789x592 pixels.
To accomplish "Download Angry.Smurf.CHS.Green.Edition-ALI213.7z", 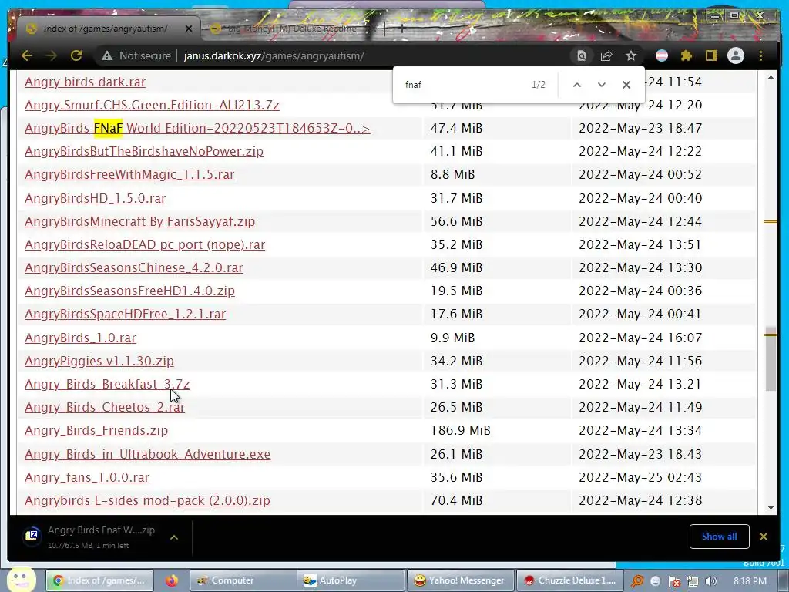I will [152, 105].
